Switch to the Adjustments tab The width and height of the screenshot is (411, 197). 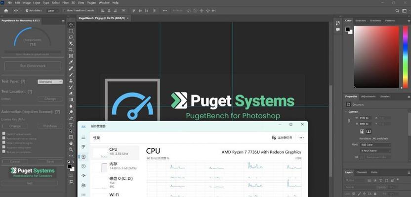tap(369, 97)
